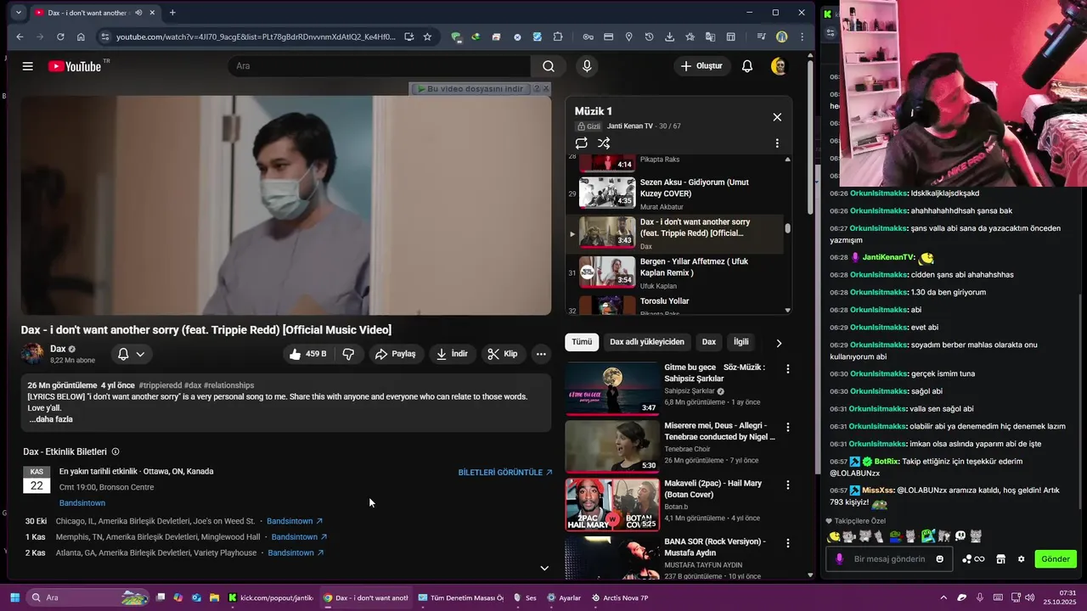
Task: Open the Dax channel avatar
Action: (x=32, y=354)
